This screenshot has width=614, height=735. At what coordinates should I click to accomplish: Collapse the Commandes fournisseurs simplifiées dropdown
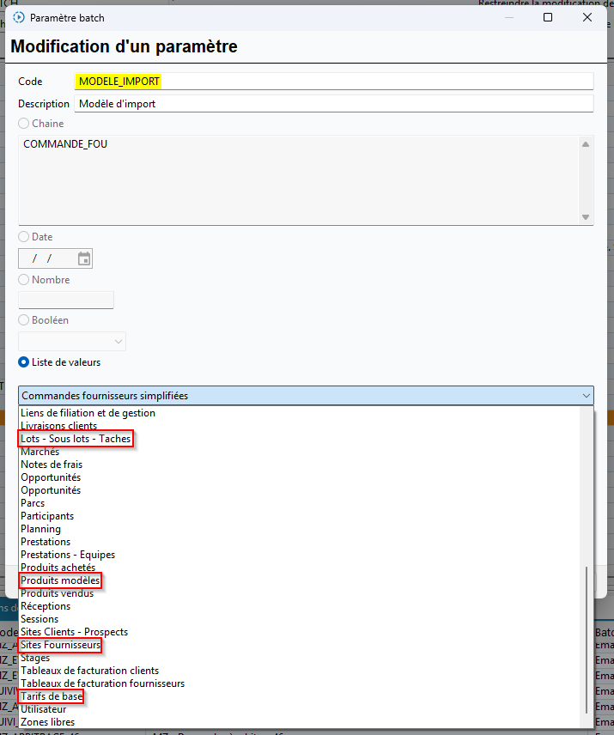586,396
